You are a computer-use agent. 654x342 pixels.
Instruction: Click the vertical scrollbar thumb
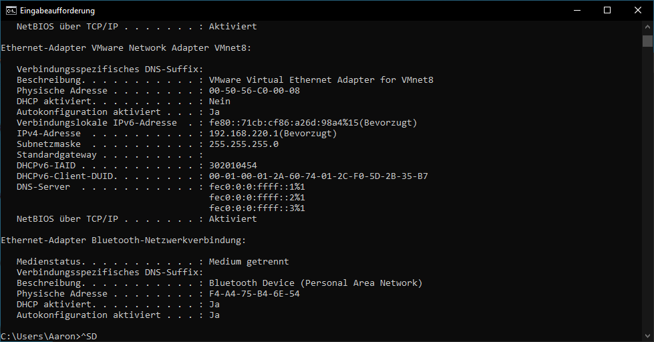(647, 41)
